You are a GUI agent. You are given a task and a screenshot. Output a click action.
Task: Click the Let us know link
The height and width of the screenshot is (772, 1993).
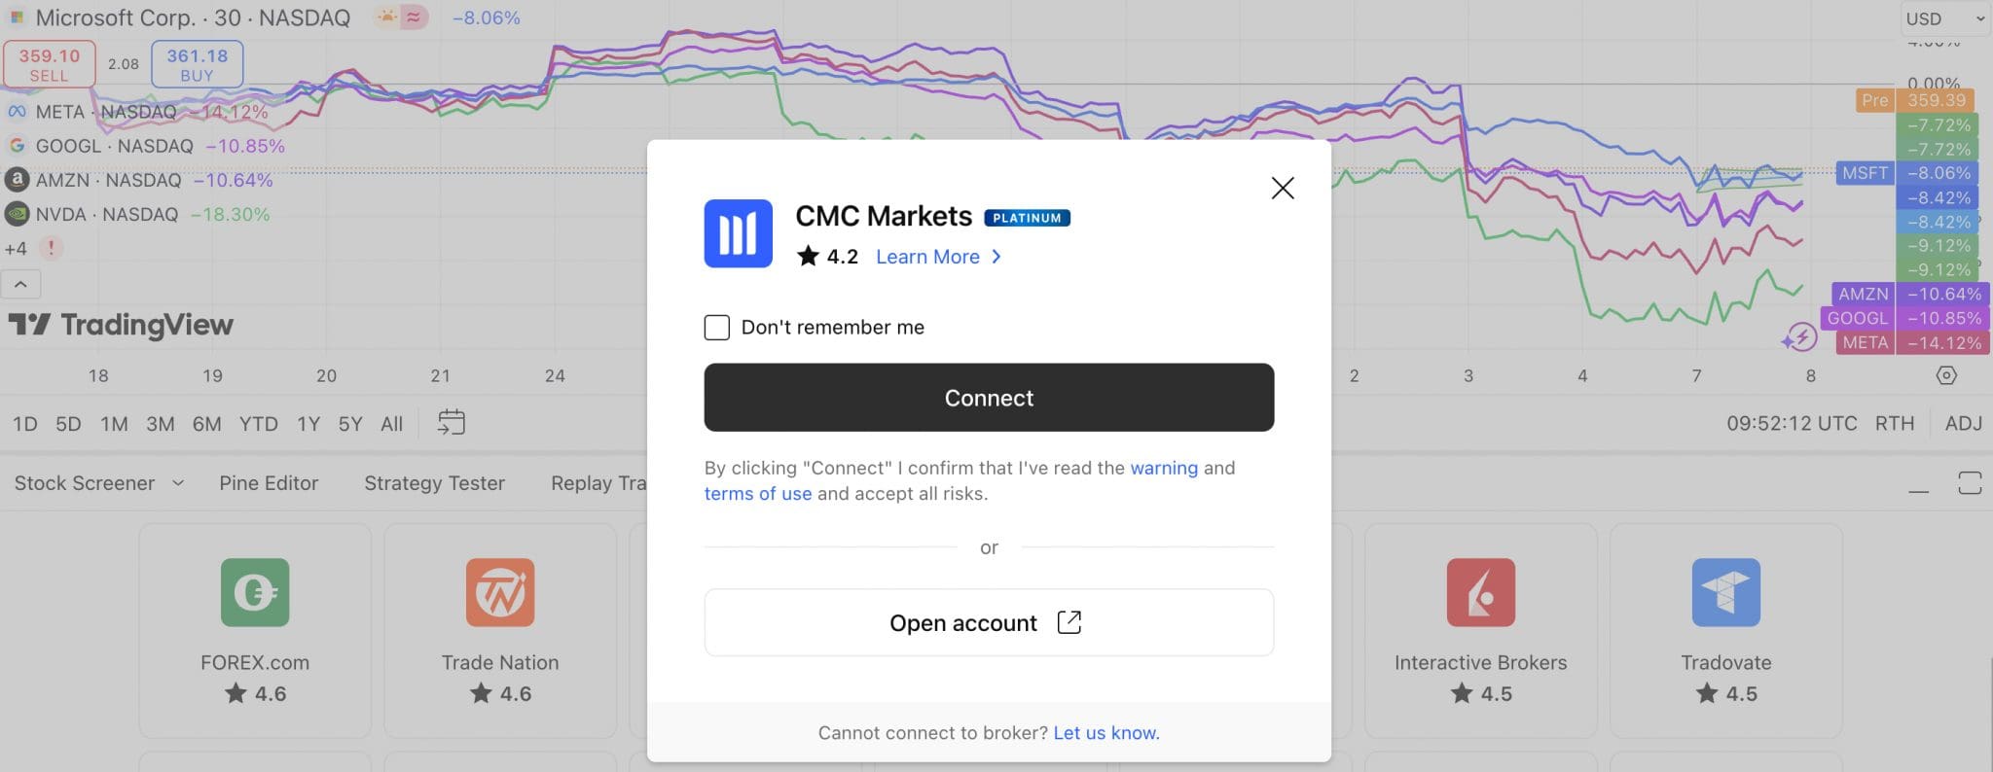click(1106, 733)
